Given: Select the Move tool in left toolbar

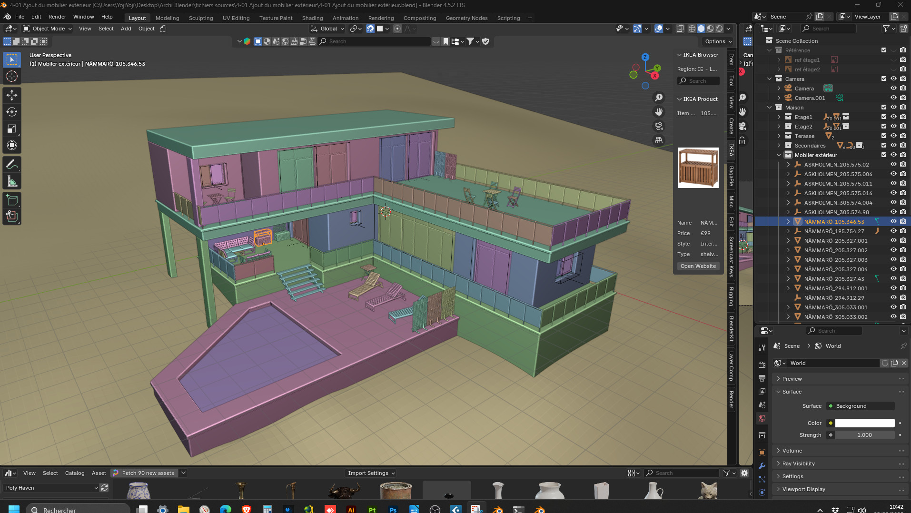Looking at the screenshot, I should [12, 95].
